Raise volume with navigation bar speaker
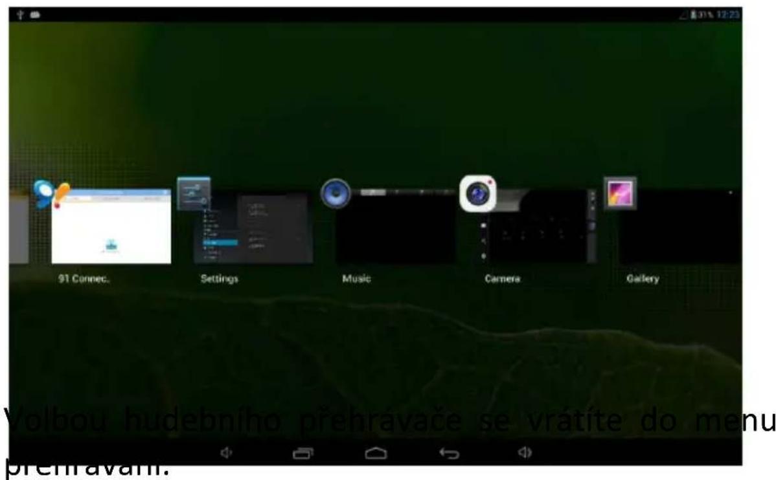The height and width of the screenshot is (480, 776). click(x=525, y=452)
